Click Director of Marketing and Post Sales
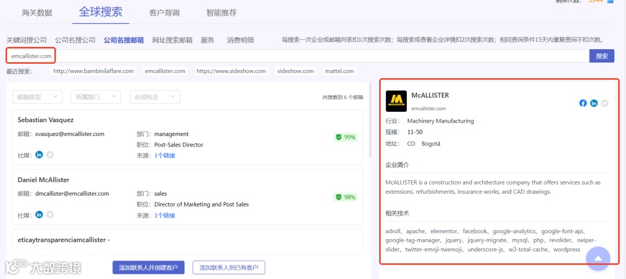This screenshot has width=626, height=279. click(x=202, y=204)
